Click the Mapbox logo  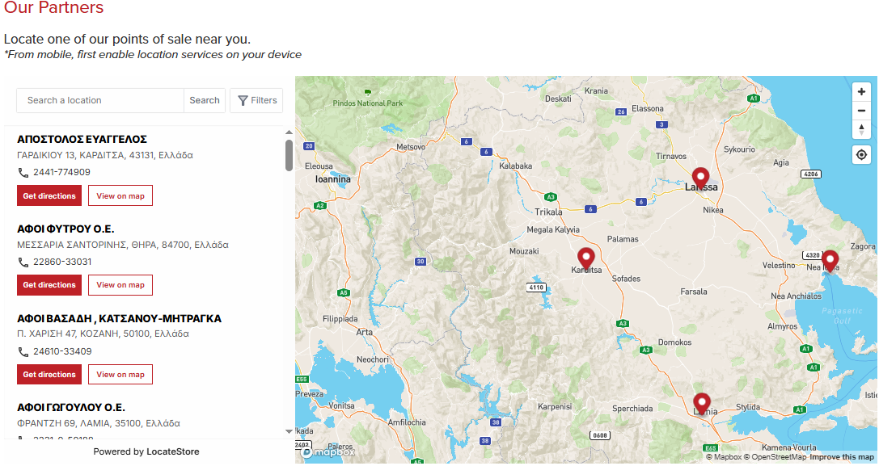(329, 452)
